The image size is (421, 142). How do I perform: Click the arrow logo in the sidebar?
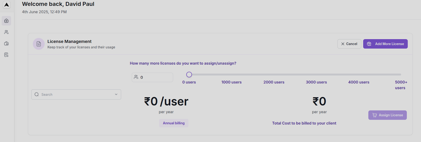(x=7, y=5)
